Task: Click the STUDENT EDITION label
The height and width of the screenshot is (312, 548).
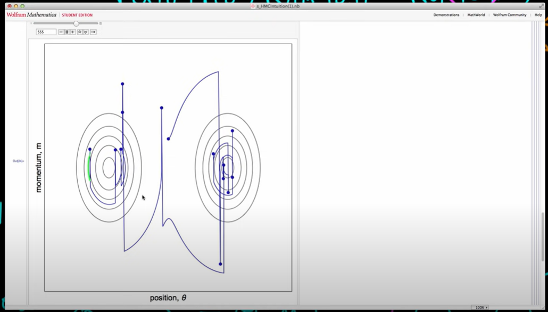Action: (77, 15)
